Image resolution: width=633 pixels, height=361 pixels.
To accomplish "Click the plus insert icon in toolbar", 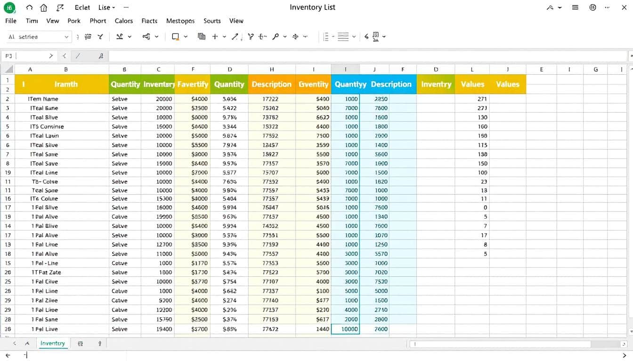I will (215, 36).
